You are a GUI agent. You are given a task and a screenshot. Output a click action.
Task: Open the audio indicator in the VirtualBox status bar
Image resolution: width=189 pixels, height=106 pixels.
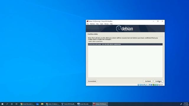click(x=142, y=85)
